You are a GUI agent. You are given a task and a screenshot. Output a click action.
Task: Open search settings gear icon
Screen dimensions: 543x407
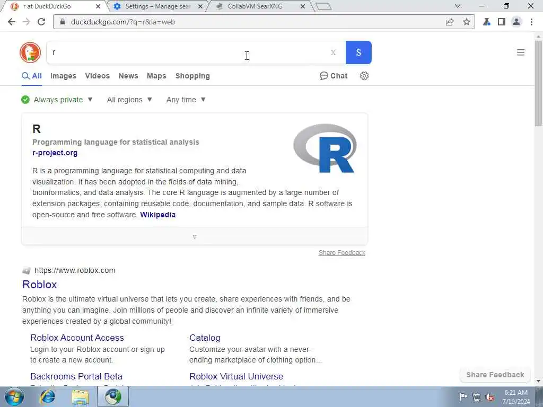pos(364,76)
